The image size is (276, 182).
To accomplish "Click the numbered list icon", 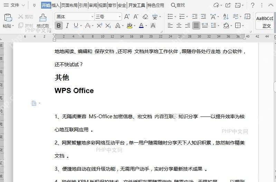I will [x=182, y=17].
